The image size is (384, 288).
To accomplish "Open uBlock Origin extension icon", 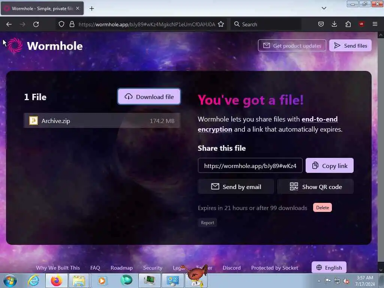I will tap(361, 24).
